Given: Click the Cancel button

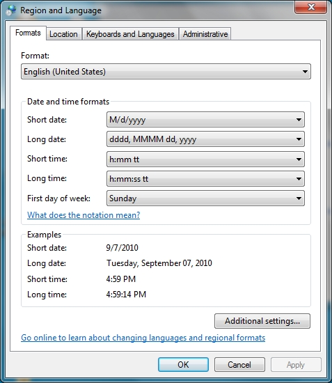Looking at the screenshot, I should tap(239, 365).
